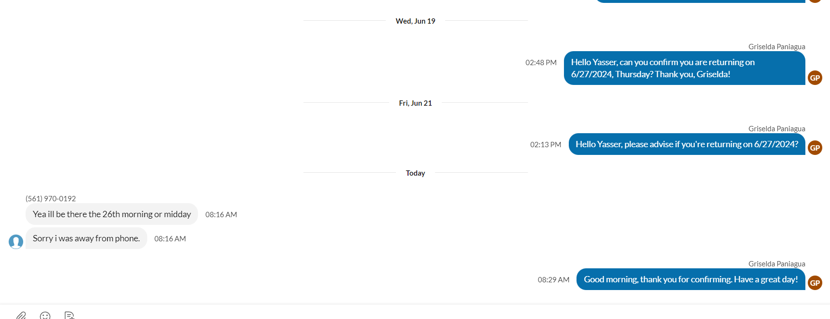Open the saved message templates icon
The image size is (830, 319).
(70, 316)
